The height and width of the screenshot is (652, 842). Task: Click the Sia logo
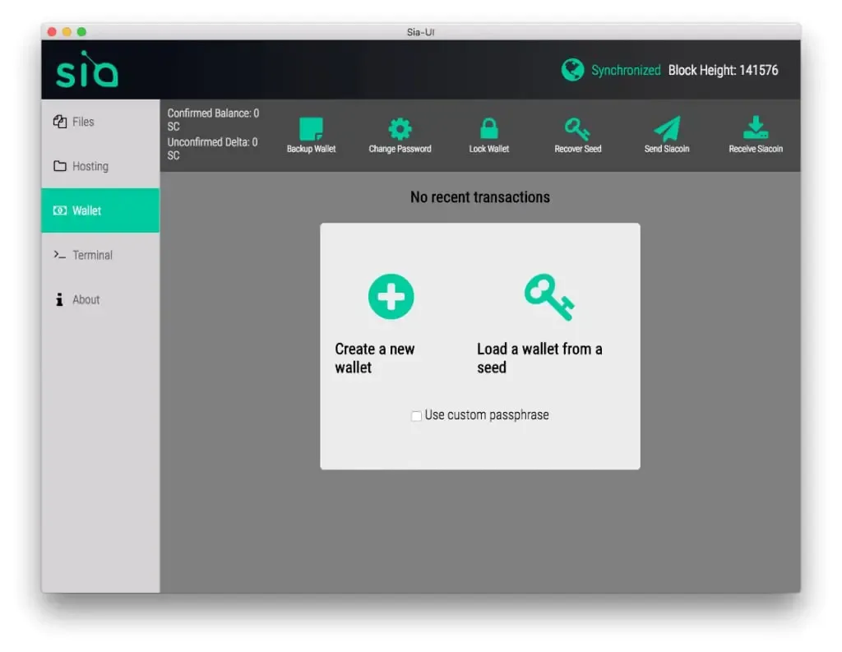point(87,69)
